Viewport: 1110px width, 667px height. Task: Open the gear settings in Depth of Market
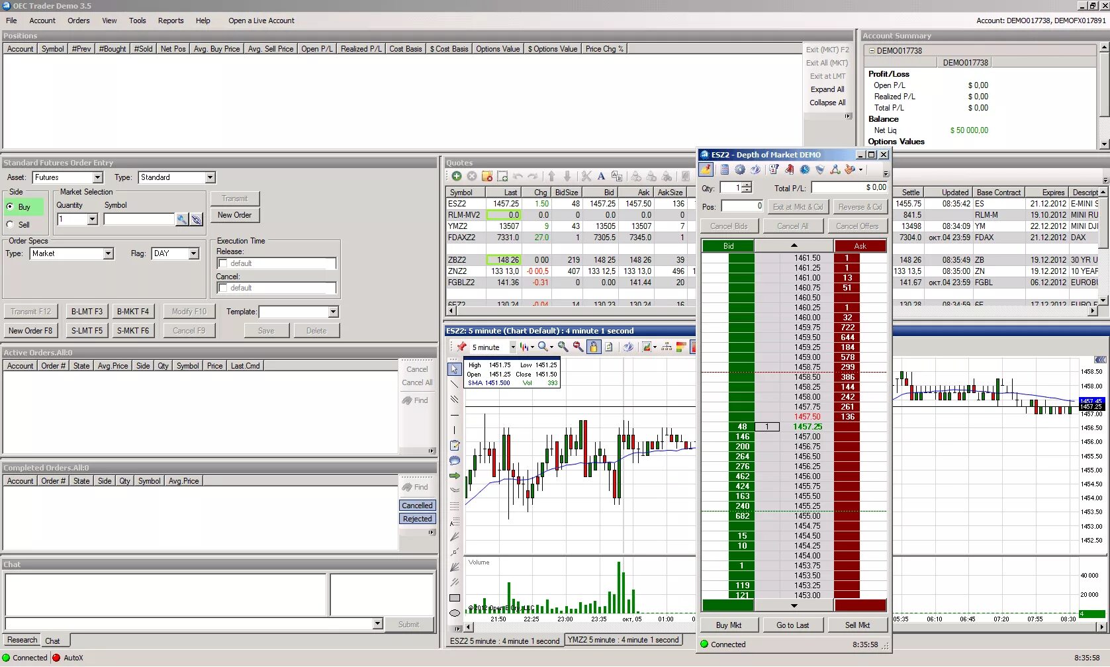point(740,170)
